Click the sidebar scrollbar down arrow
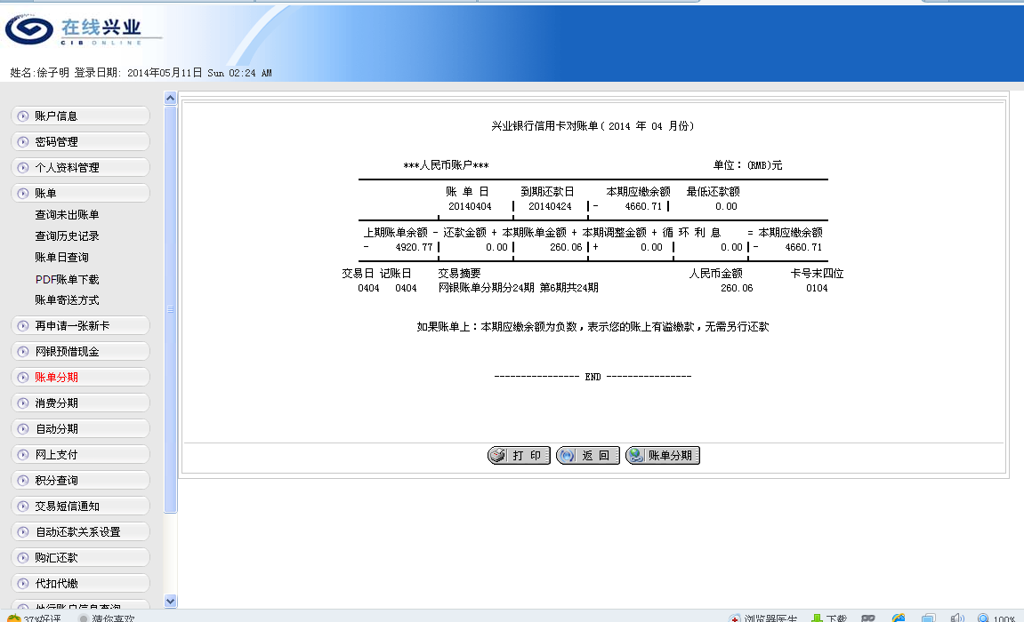Screen dimensions: 1024x622 coord(171,602)
